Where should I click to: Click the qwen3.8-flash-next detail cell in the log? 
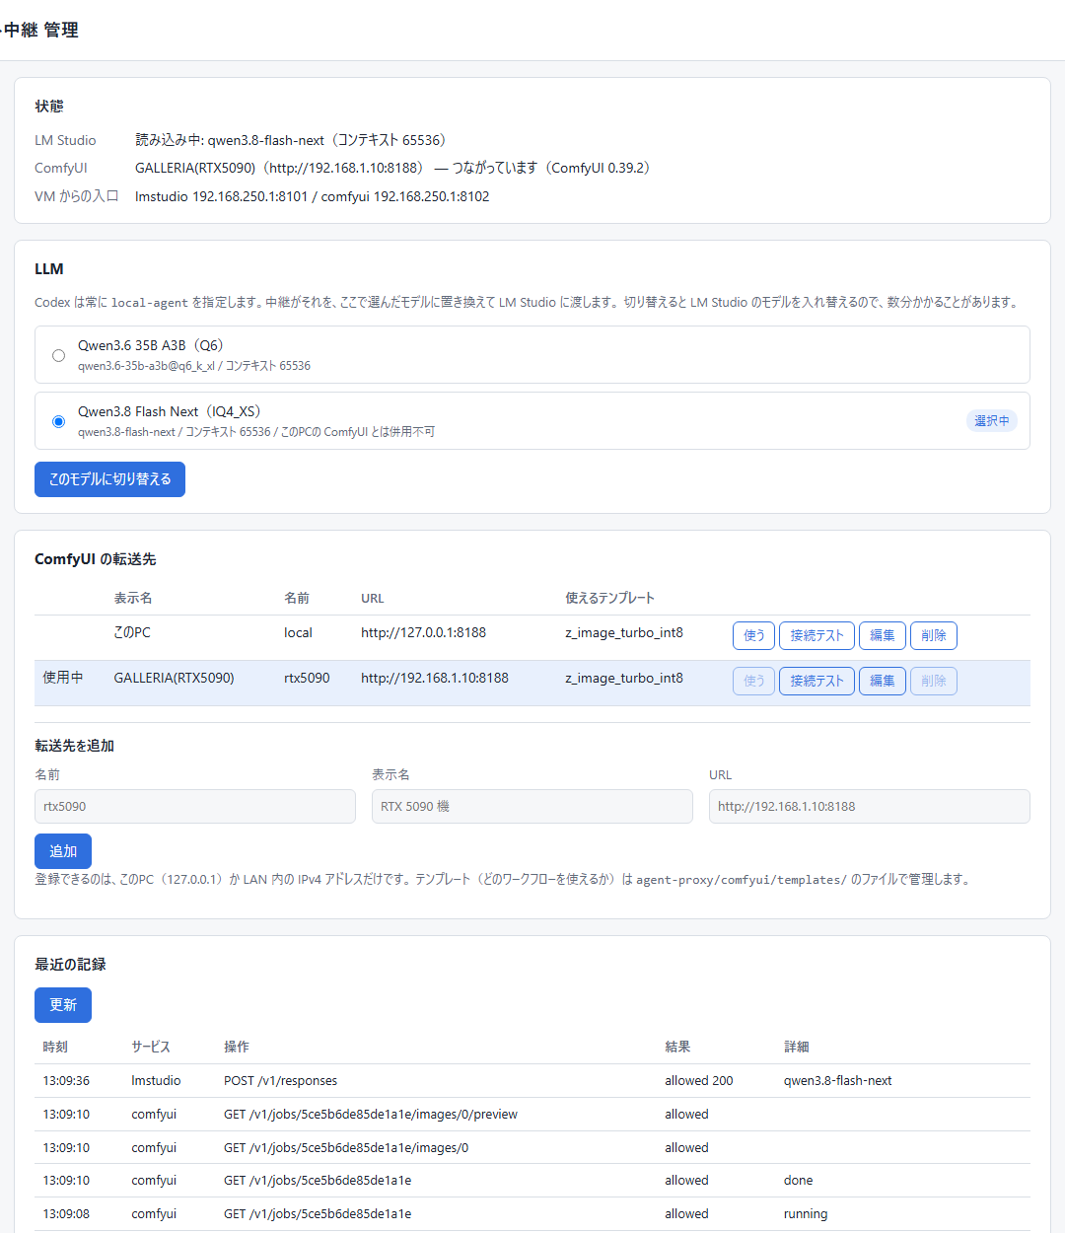838,1081
